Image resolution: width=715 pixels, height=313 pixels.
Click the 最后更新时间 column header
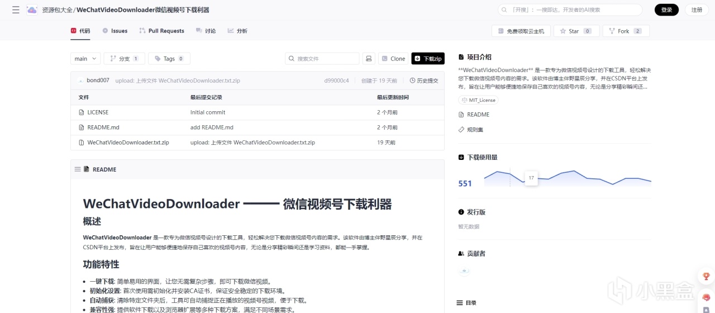click(x=393, y=97)
